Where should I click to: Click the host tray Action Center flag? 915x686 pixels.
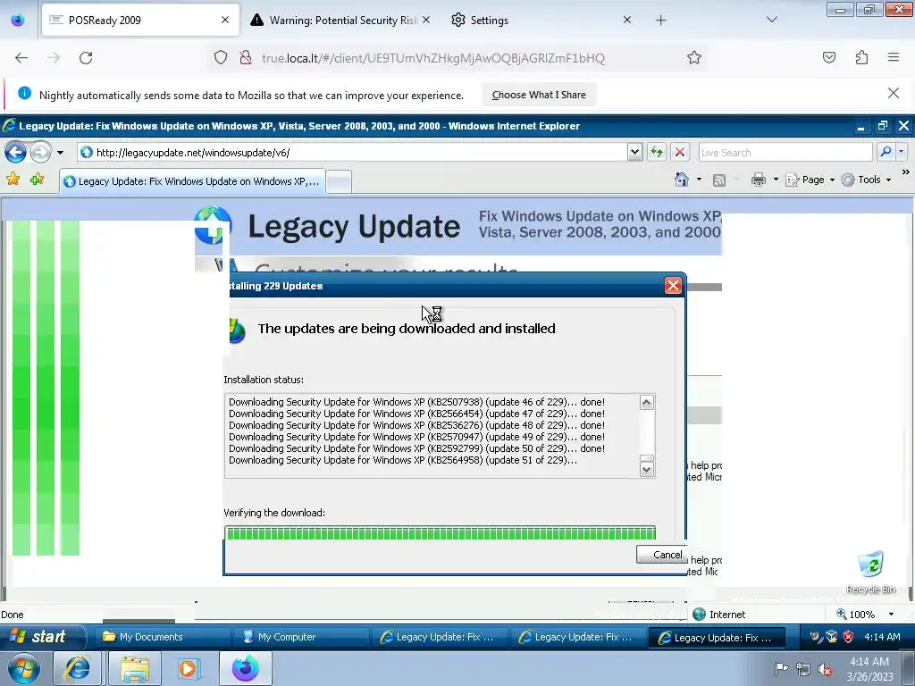[781, 668]
